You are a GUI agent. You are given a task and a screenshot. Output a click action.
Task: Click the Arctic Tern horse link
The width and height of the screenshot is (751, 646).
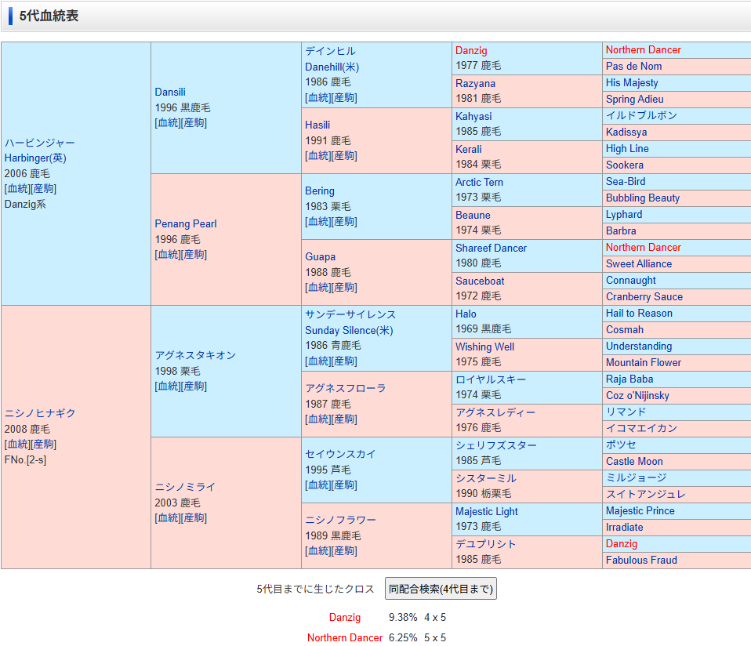pos(479,182)
